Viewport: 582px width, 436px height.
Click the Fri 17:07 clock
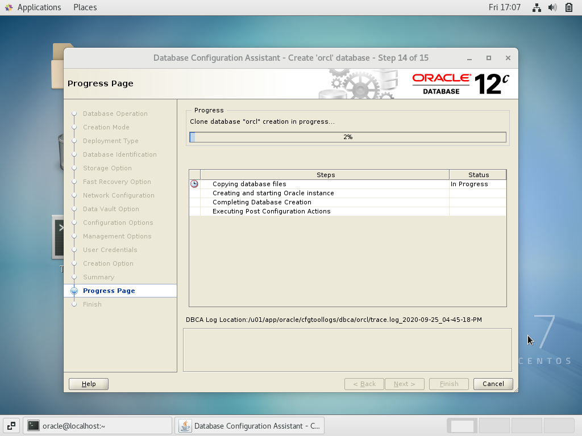[505, 7]
